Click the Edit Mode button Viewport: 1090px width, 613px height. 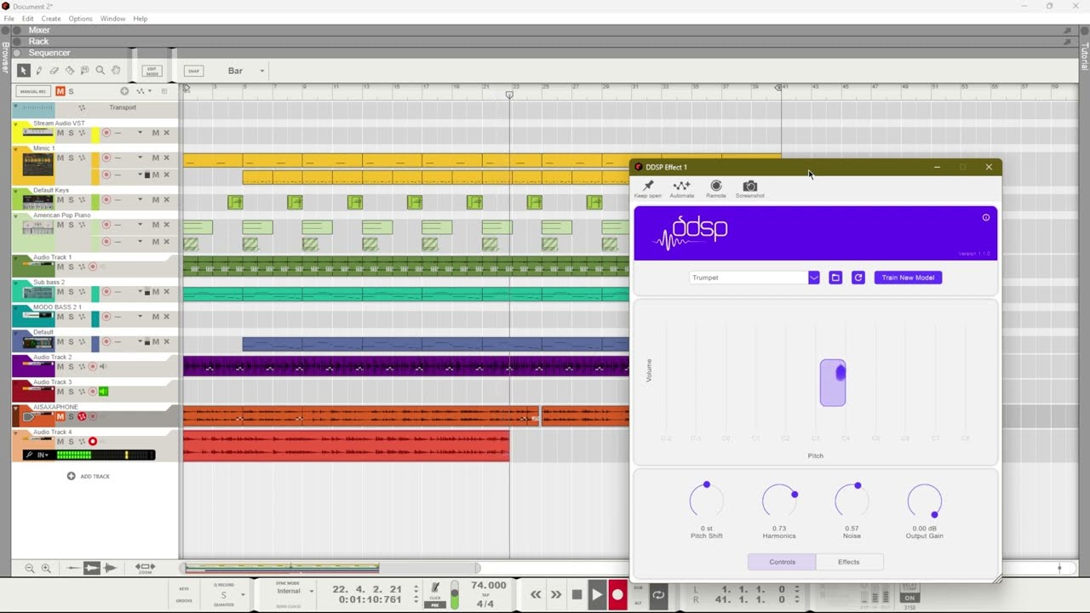pyautogui.click(x=152, y=71)
